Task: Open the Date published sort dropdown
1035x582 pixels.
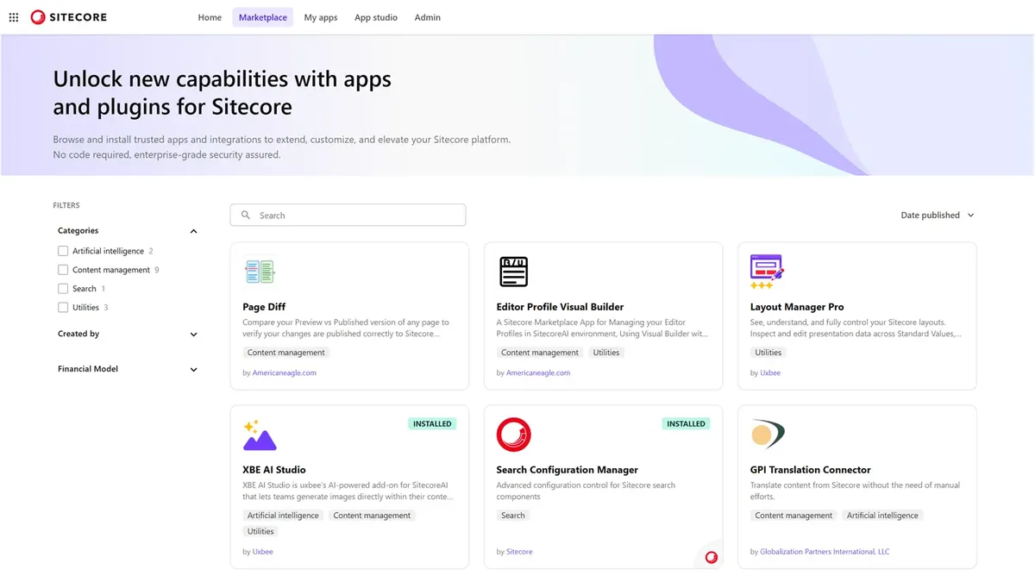Action: (x=937, y=215)
